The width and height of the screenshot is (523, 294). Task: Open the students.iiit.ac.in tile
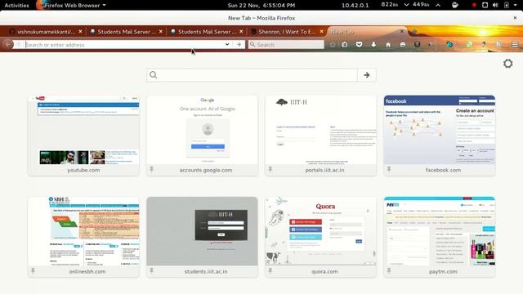pyautogui.click(x=202, y=237)
